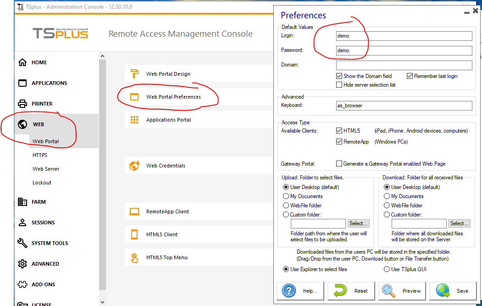Screen dimensions: 482x306
Task: Select the Use TSplus GUI option
Action: point(387,269)
